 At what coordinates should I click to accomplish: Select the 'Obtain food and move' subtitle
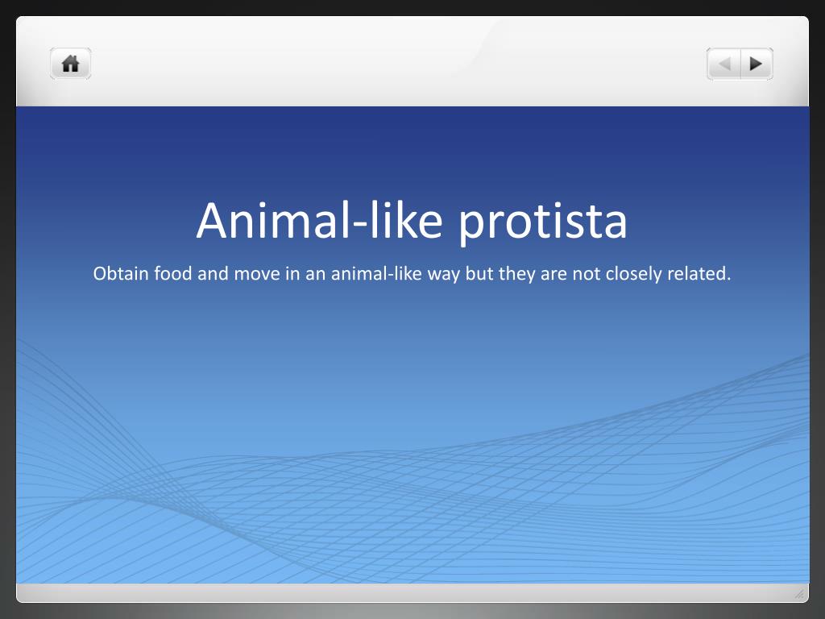(412, 274)
